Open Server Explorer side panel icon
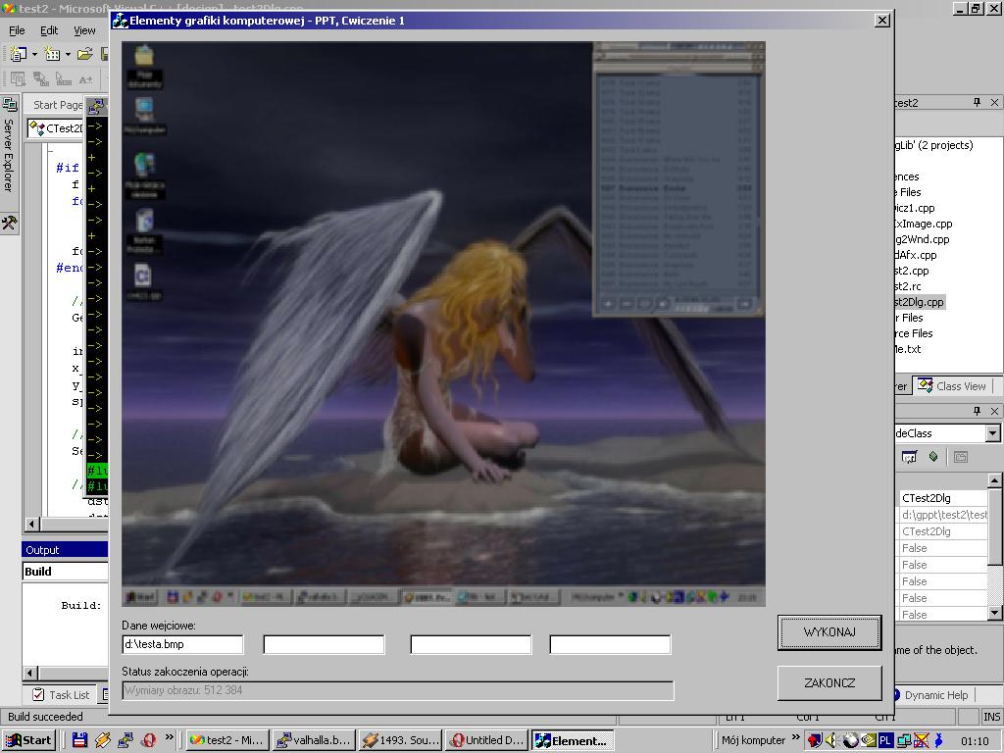Screen dimensions: 1004x753 pos(9,105)
